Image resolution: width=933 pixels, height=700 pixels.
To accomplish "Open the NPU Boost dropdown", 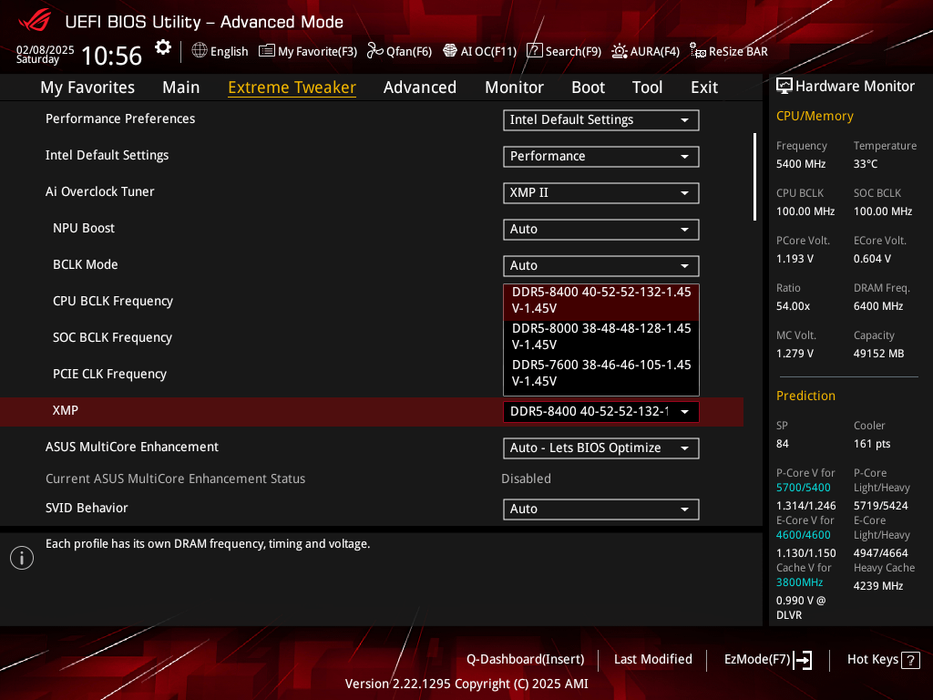I will point(600,229).
